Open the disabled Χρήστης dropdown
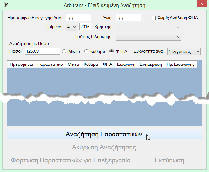 point(148,27)
